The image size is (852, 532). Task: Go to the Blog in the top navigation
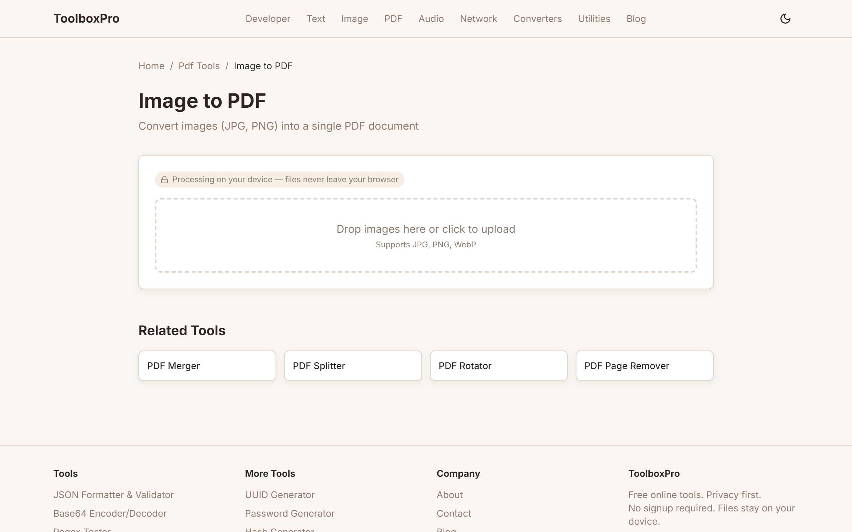click(636, 19)
